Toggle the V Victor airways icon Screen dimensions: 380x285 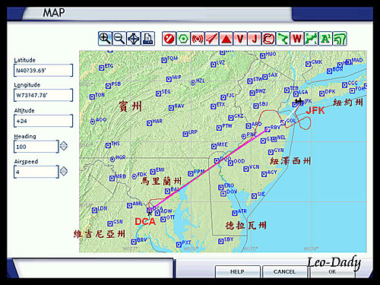[x=240, y=39]
